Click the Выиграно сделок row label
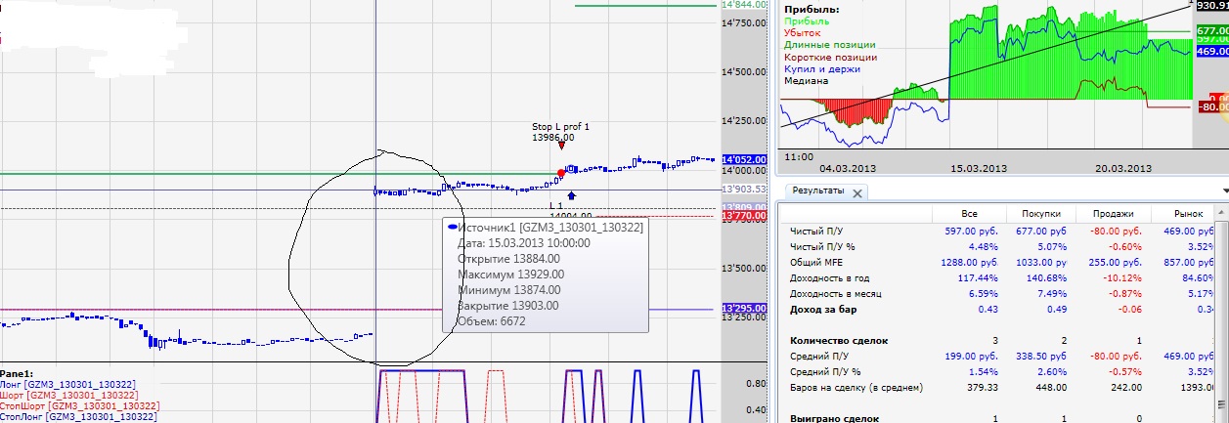1229x423 pixels. [x=836, y=419]
